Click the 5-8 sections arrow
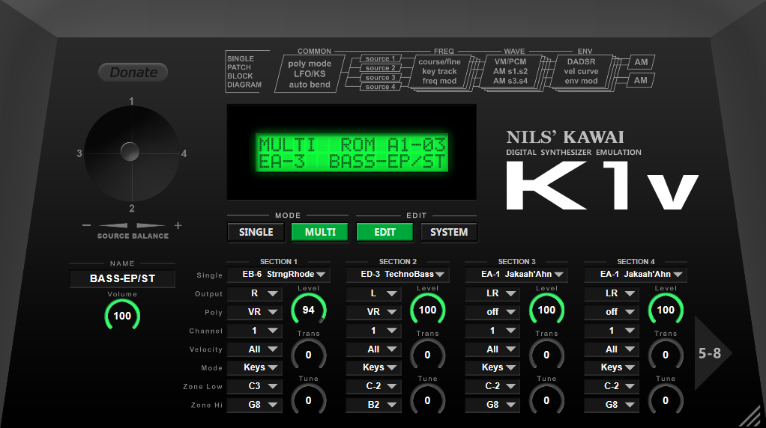This screenshot has width=766, height=428. [x=711, y=353]
